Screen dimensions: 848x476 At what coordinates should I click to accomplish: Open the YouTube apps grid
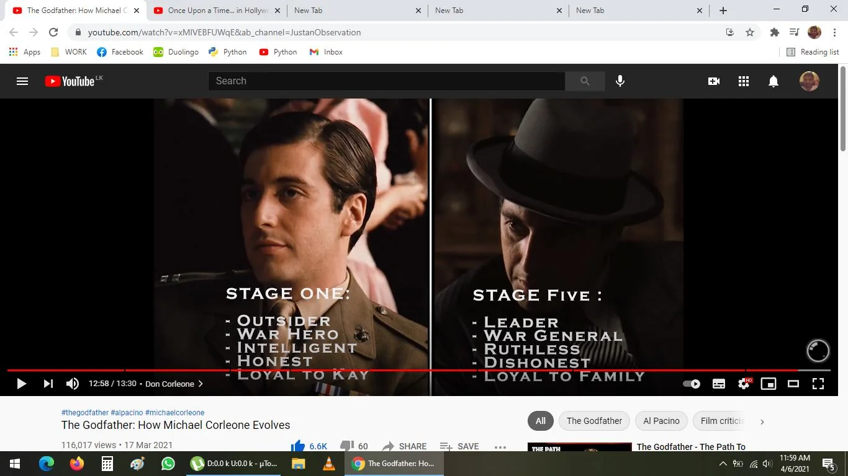click(x=744, y=81)
